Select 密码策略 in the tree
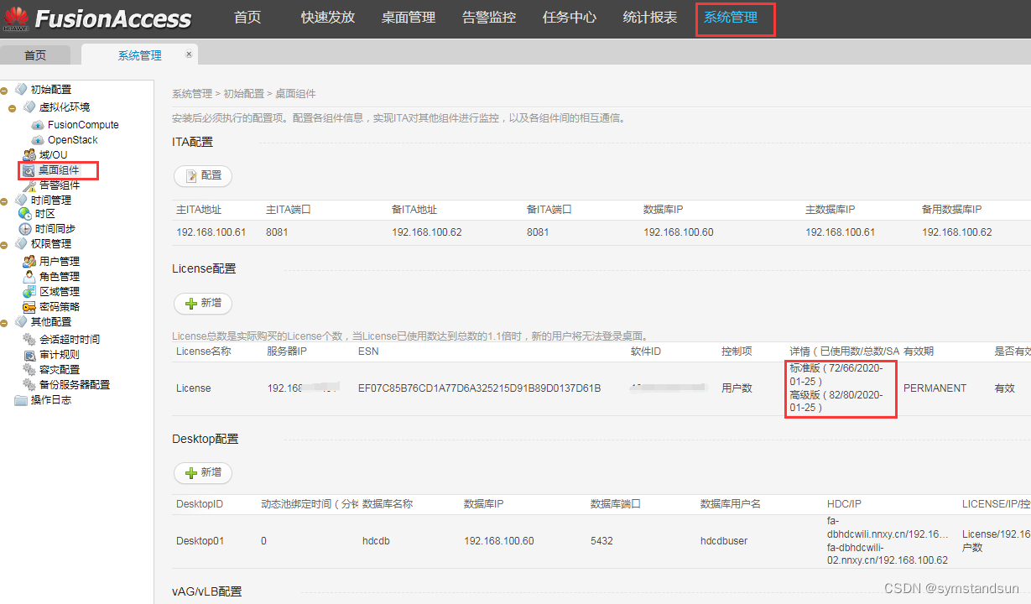 point(60,307)
